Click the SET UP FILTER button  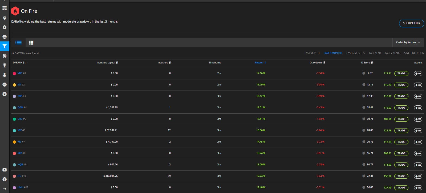pos(411,23)
